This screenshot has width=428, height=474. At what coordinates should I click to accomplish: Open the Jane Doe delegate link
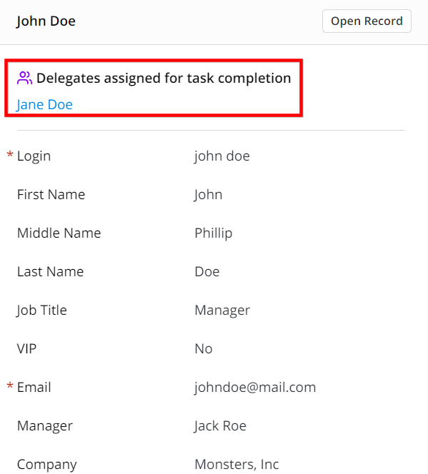coord(45,105)
